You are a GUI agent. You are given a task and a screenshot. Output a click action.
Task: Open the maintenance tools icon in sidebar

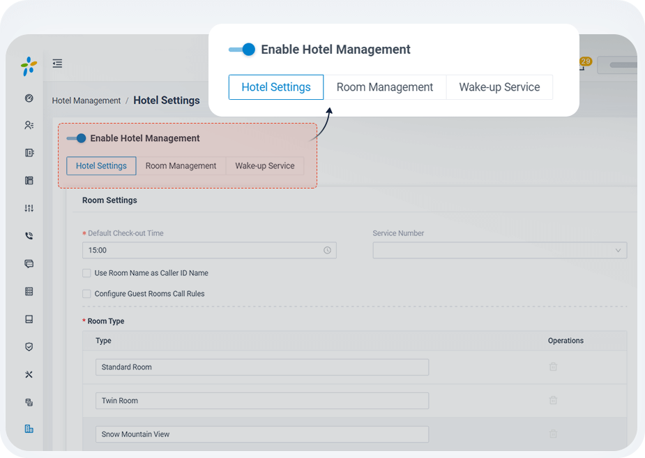[x=29, y=374]
